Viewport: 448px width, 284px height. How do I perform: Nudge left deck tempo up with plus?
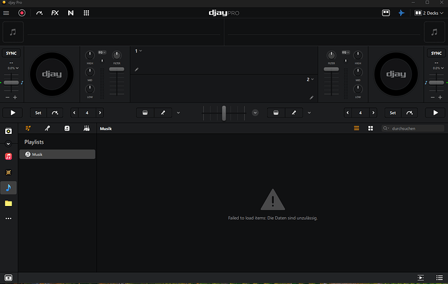point(15,97)
